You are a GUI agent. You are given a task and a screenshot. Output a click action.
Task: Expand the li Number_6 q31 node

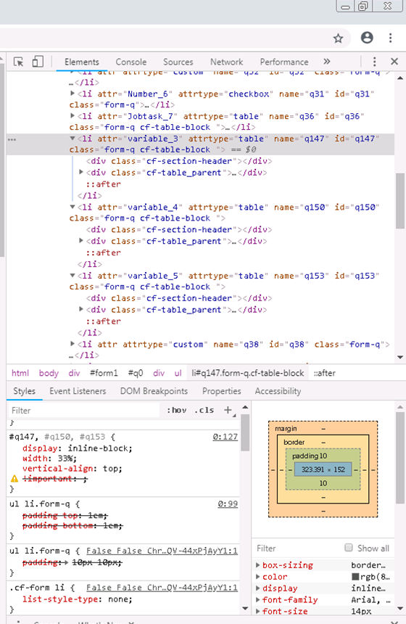[72, 94]
